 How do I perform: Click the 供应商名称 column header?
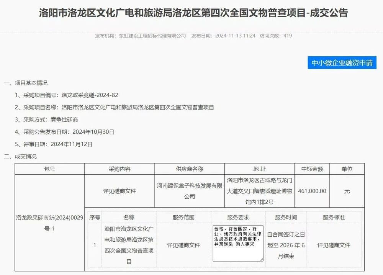coord(190,169)
